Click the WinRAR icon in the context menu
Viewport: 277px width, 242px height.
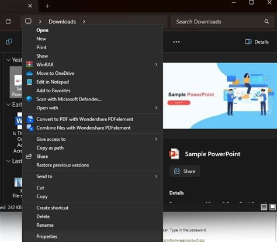(29, 64)
